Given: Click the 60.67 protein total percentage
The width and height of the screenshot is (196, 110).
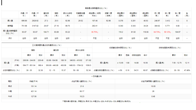Looking at the screenshot, I should click(x=145, y=70).
